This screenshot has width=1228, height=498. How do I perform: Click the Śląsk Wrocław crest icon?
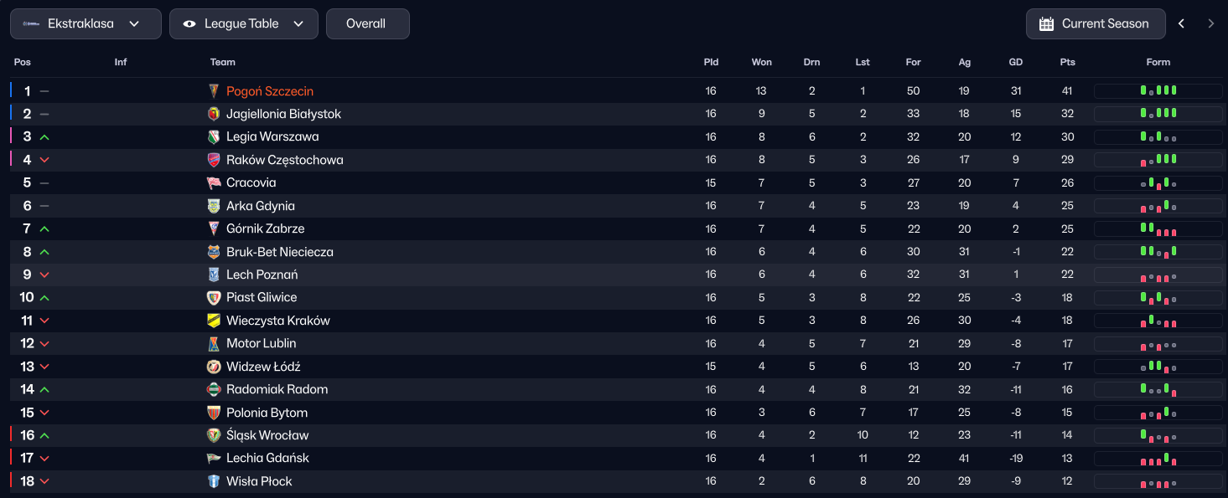[x=214, y=435]
